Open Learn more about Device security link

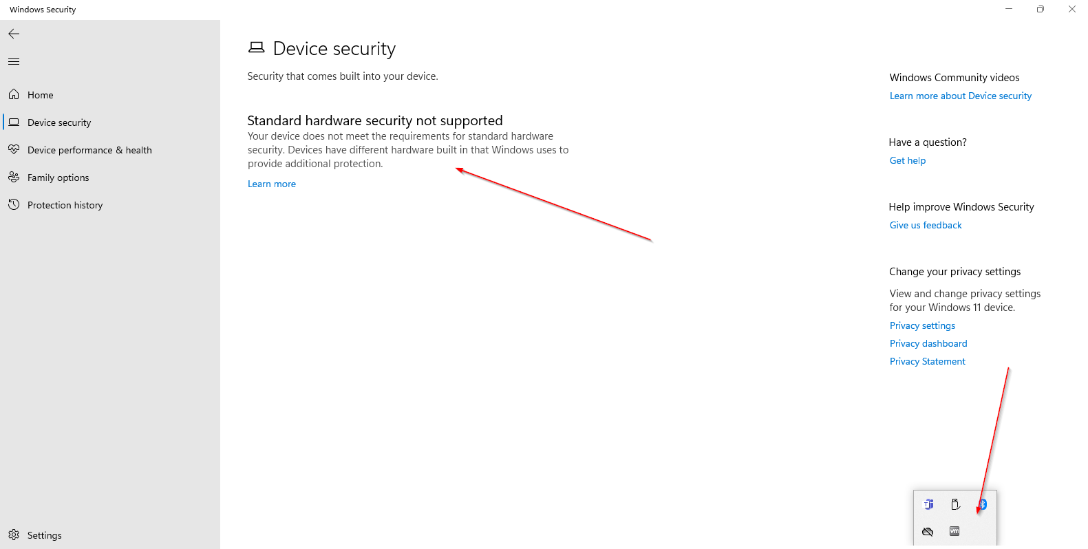coord(960,96)
